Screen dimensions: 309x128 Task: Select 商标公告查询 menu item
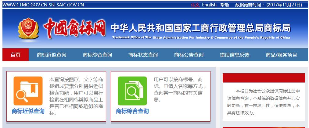click(x=189, y=55)
